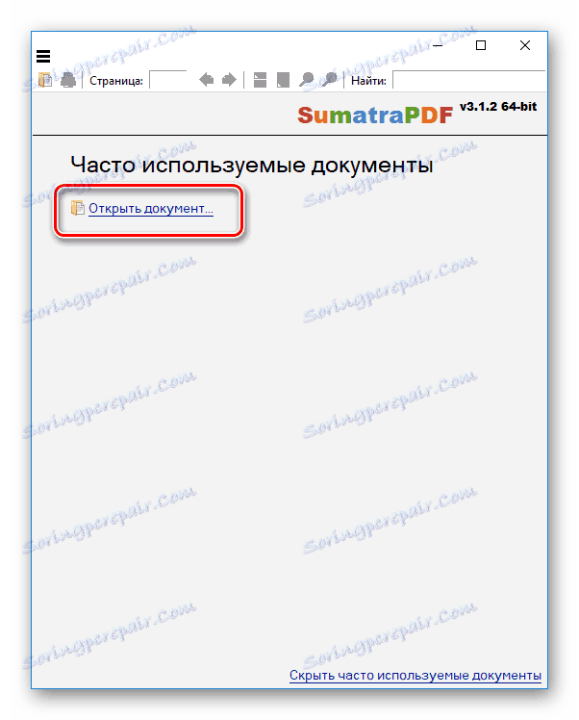This screenshot has width=579, height=720.
Task: Select the fit single page view icon
Action: click(283, 80)
